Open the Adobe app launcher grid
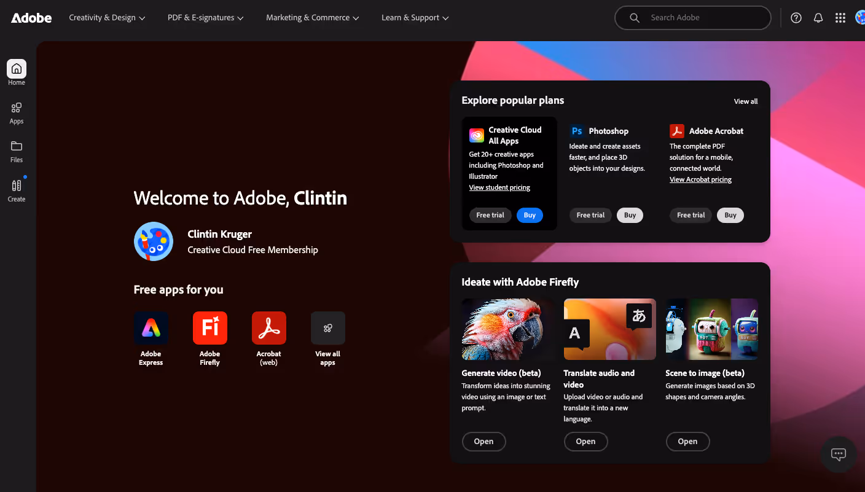The height and width of the screenshot is (492, 865). point(840,17)
